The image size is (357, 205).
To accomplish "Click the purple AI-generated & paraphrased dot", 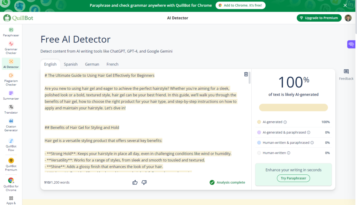I will 259,132.
